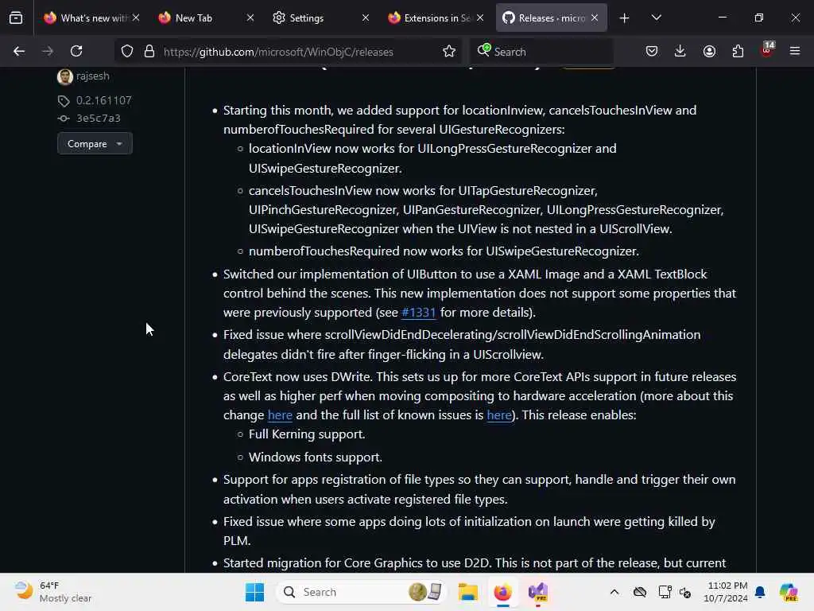Open tag 0.2.161107 link
This screenshot has width=814, height=611.
104,100
